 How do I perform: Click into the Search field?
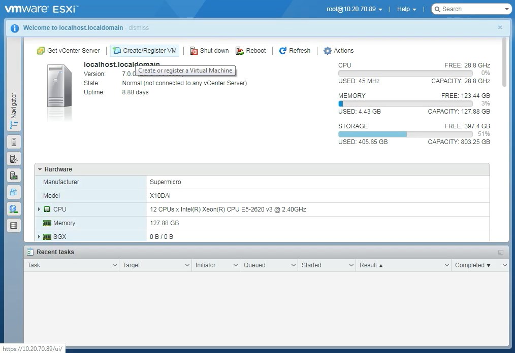tap(470, 9)
